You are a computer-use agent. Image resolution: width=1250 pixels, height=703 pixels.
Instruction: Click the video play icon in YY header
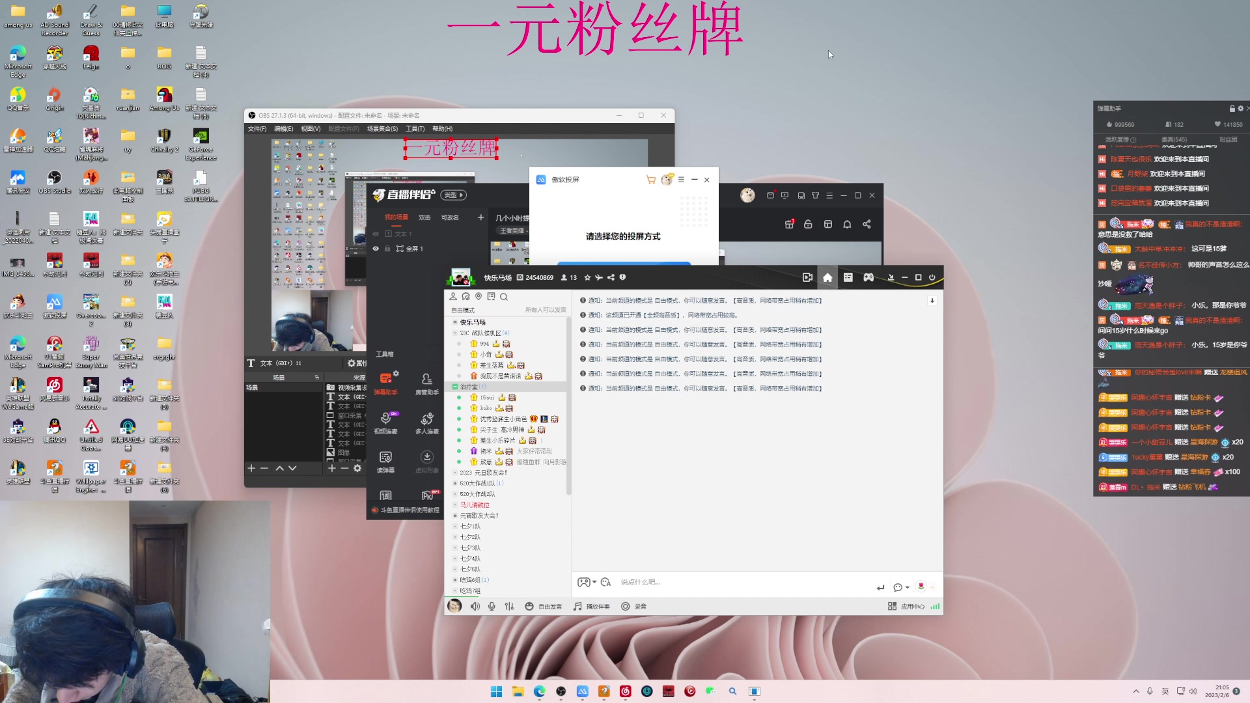pyautogui.click(x=807, y=277)
